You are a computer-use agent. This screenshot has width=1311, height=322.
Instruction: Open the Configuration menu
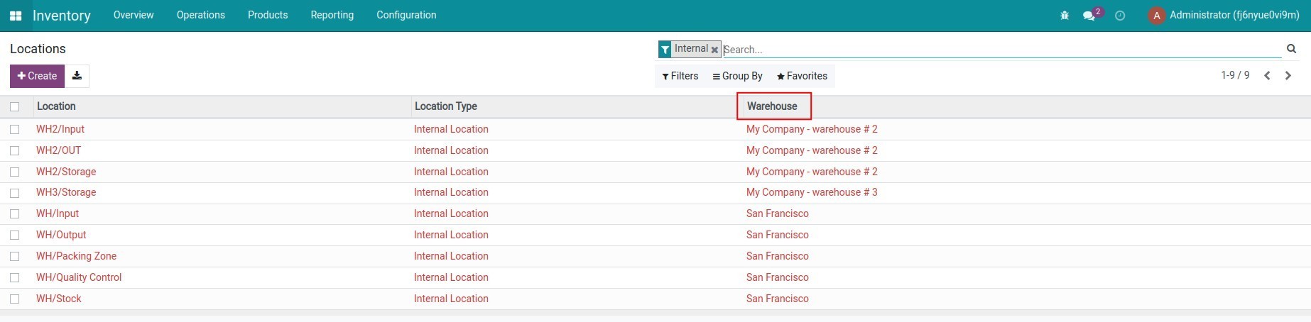pyautogui.click(x=406, y=15)
